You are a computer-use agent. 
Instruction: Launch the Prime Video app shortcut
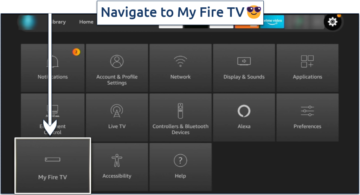point(272,22)
